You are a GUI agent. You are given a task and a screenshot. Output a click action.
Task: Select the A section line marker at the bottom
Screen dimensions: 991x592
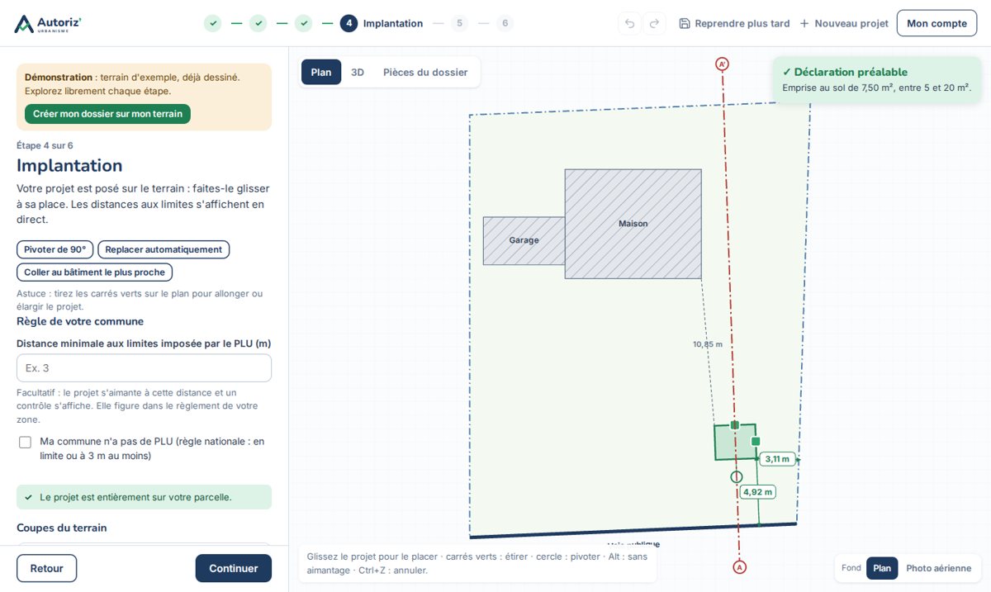(739, 567)
